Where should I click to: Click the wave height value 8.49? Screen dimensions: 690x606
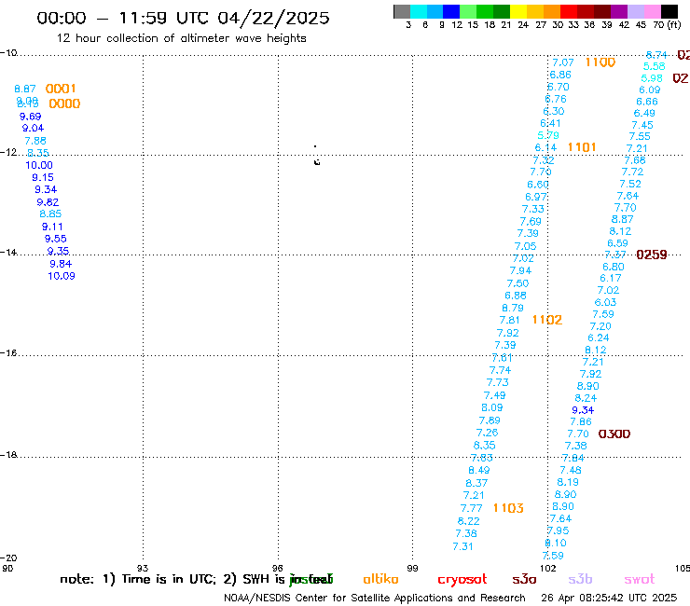tap(478, 471)
